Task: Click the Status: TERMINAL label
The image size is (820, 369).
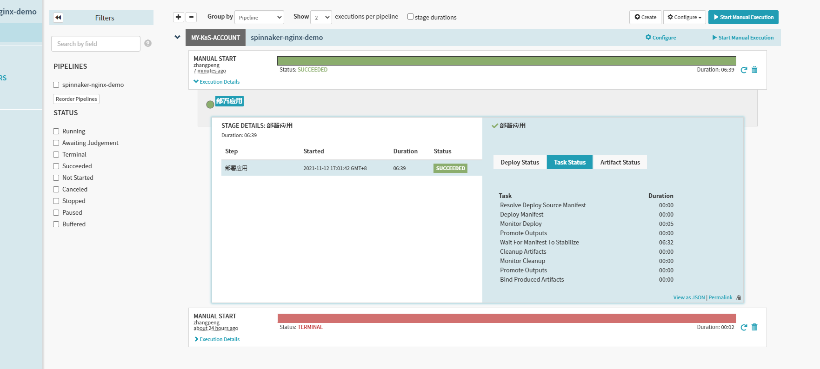Action: 301,327
